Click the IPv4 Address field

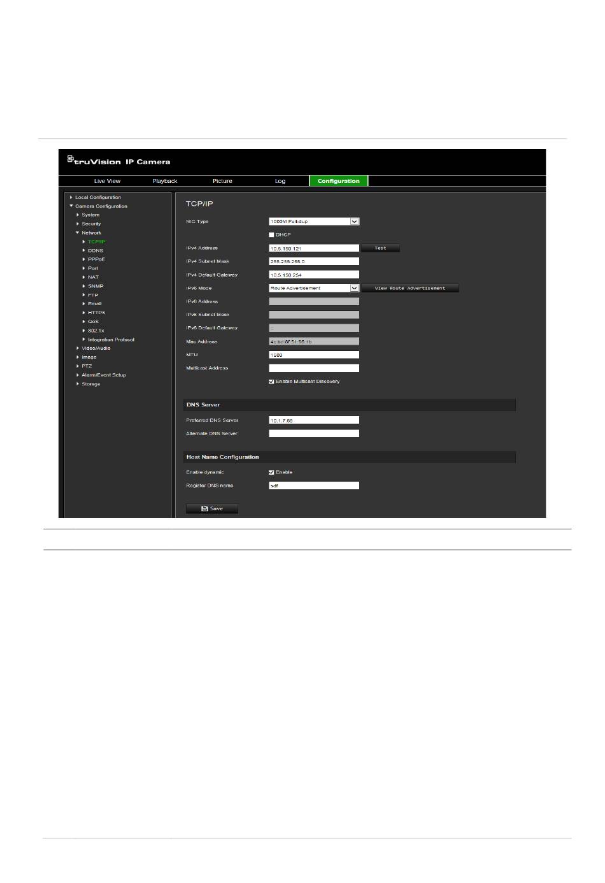[314, 248]
